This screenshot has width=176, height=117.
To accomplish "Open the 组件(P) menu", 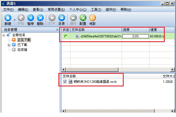I will pos(111,10).
